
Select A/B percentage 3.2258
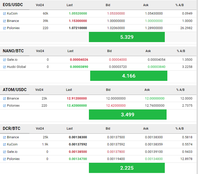tap(187, 67)
